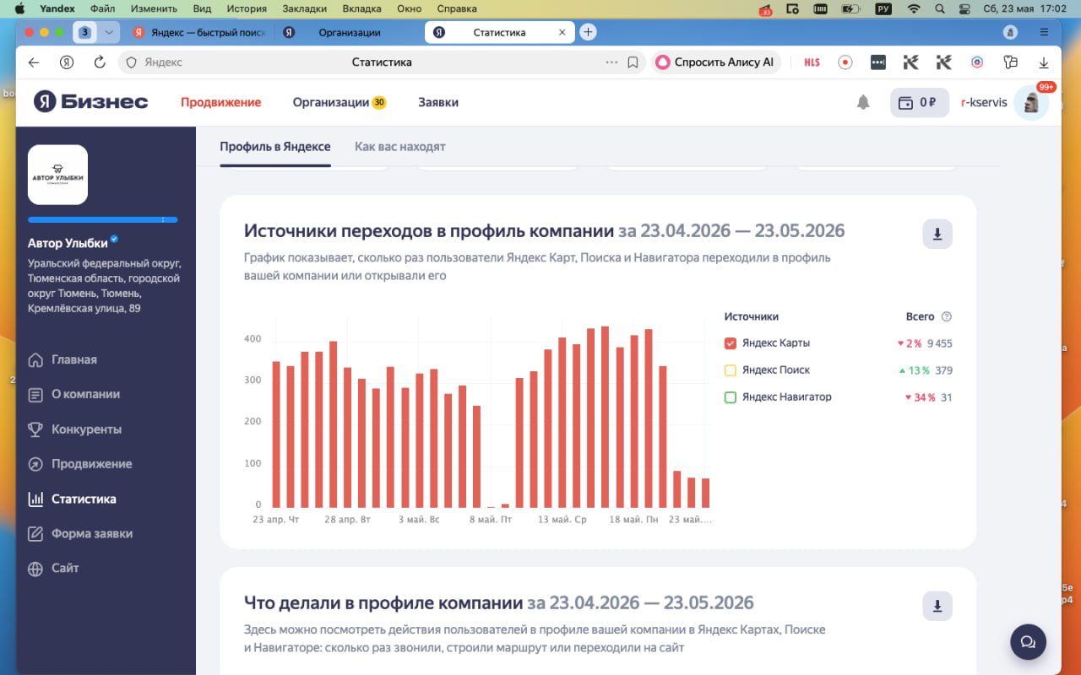1081x675 pixels.
Task: Toggle the Яндекс Карты source checkbox
Action: (x=731, y=343)
